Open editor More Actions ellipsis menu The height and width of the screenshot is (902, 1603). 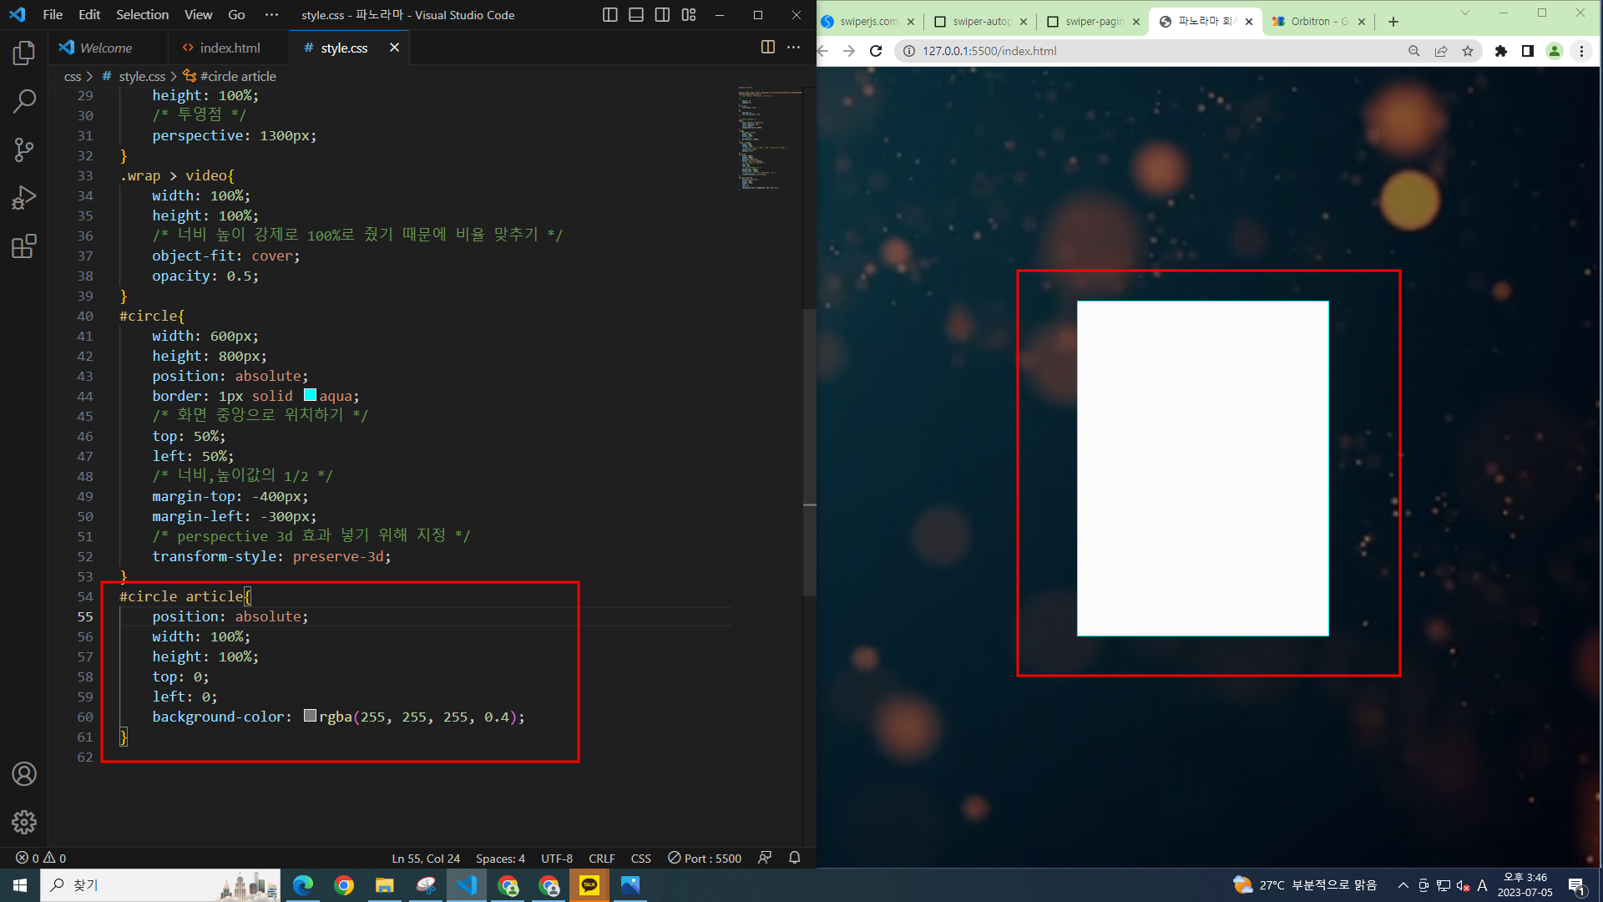(x=793, y=48)
